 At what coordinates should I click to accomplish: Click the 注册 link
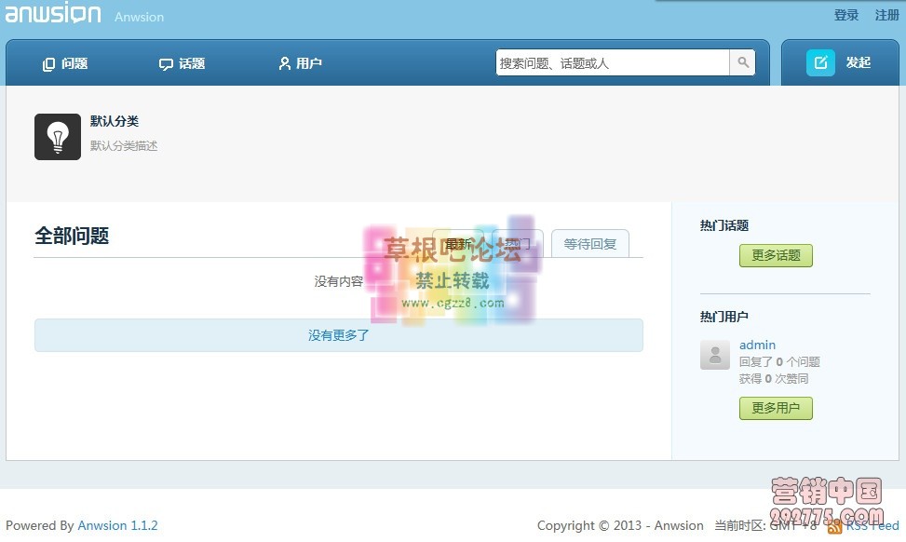pyautogui.click(x=887, y=15)
